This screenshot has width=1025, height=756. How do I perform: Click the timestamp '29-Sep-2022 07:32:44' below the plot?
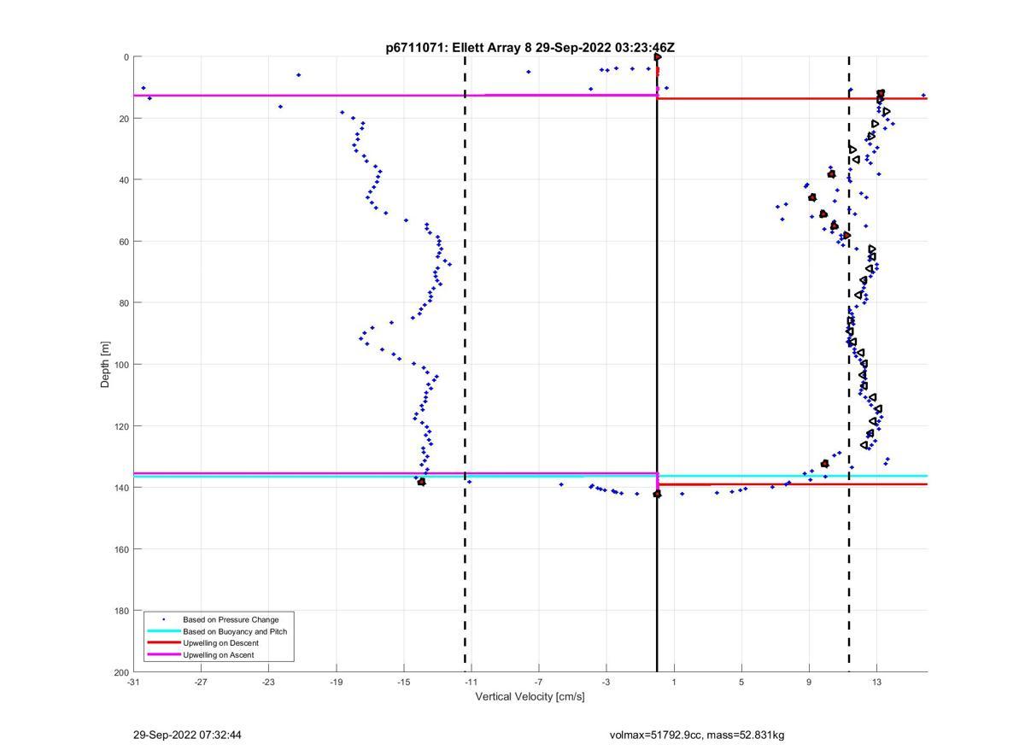[187, 735]
